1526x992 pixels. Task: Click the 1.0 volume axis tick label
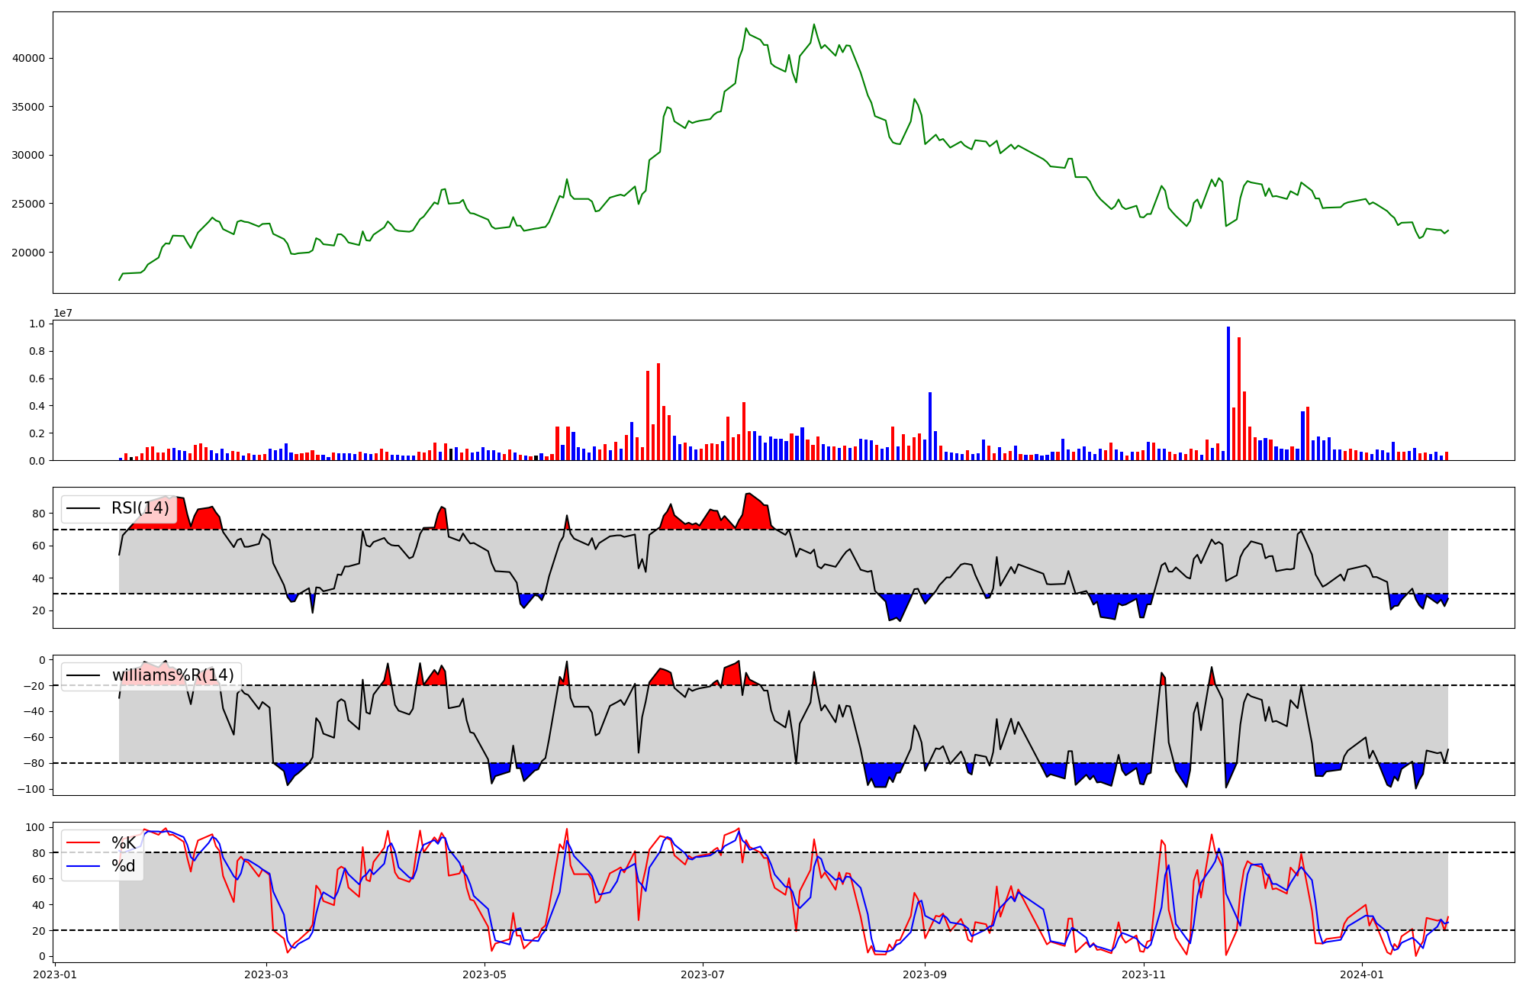coord(37,324)
